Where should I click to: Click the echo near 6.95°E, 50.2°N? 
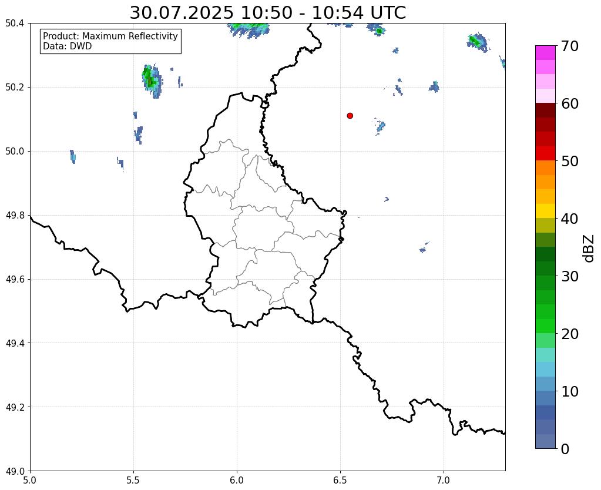pos(434,87)
